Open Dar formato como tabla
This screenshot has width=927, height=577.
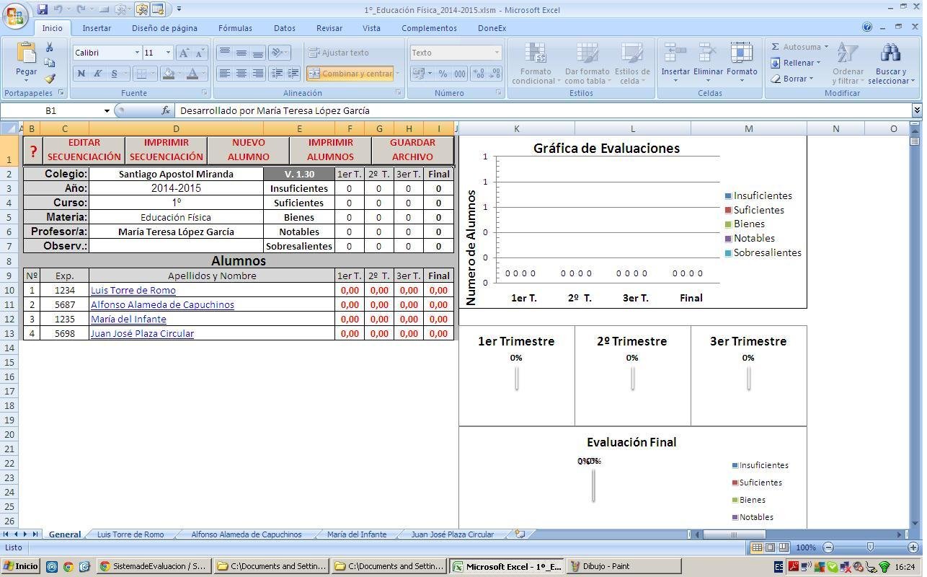587,63
